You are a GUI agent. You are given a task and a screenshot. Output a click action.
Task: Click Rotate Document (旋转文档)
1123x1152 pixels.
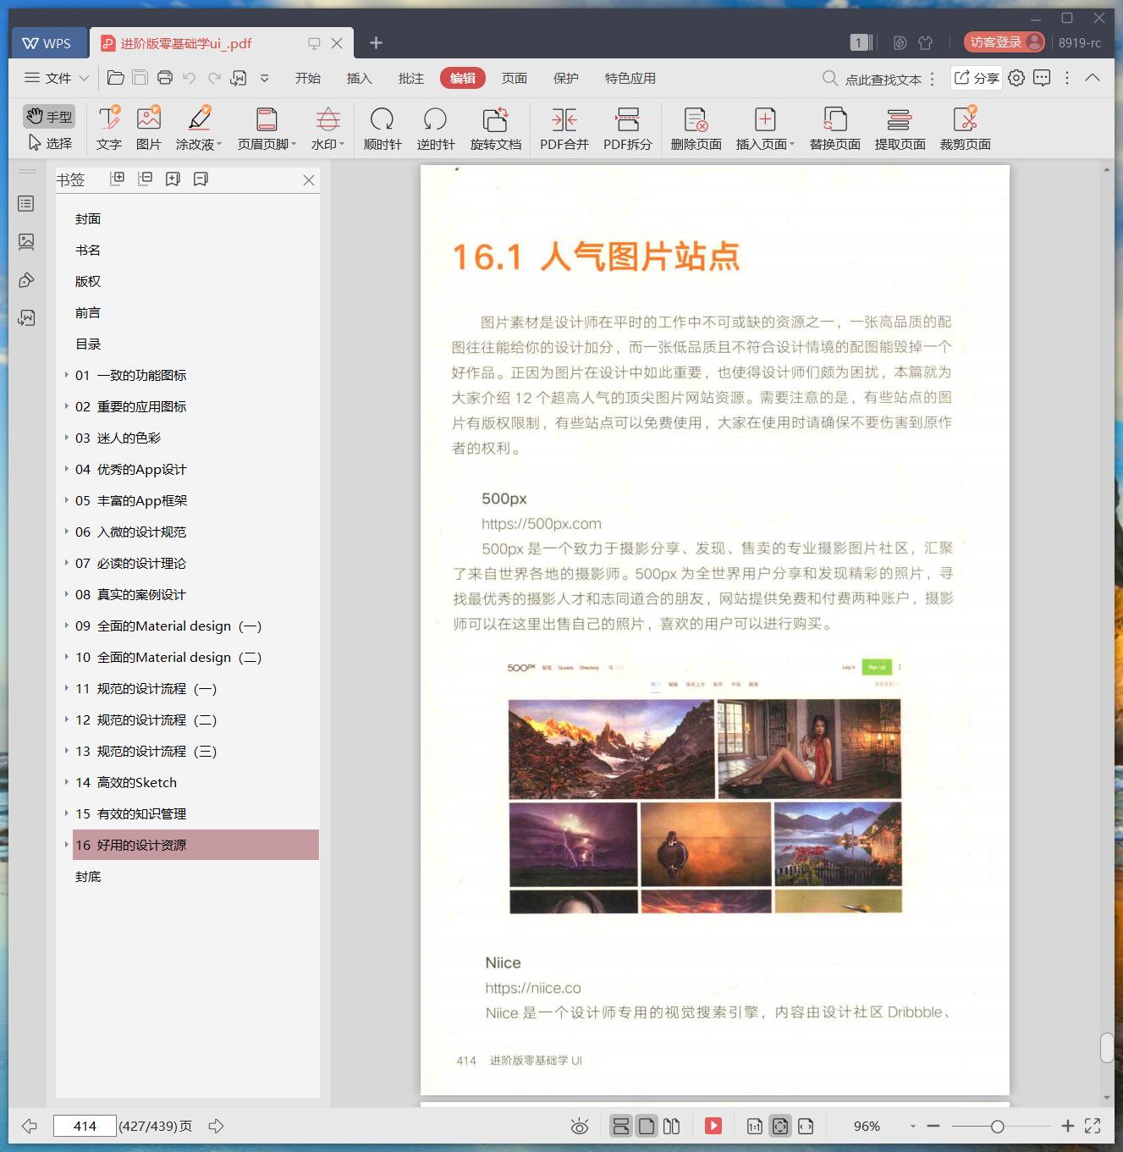click(x=496, y=128)
